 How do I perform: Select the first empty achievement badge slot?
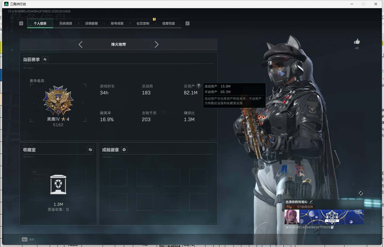pyautogui.click(x=118, y=178)
